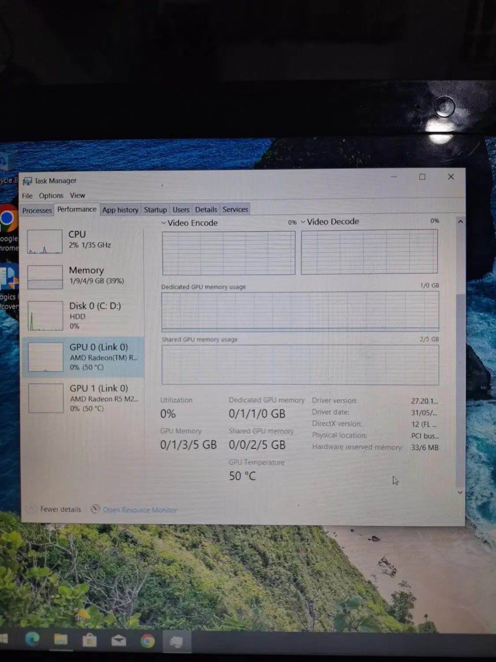The width and height of the screenshot is (496, 662).
Task: Switch to the Services tab
Action: click(235, 209)
